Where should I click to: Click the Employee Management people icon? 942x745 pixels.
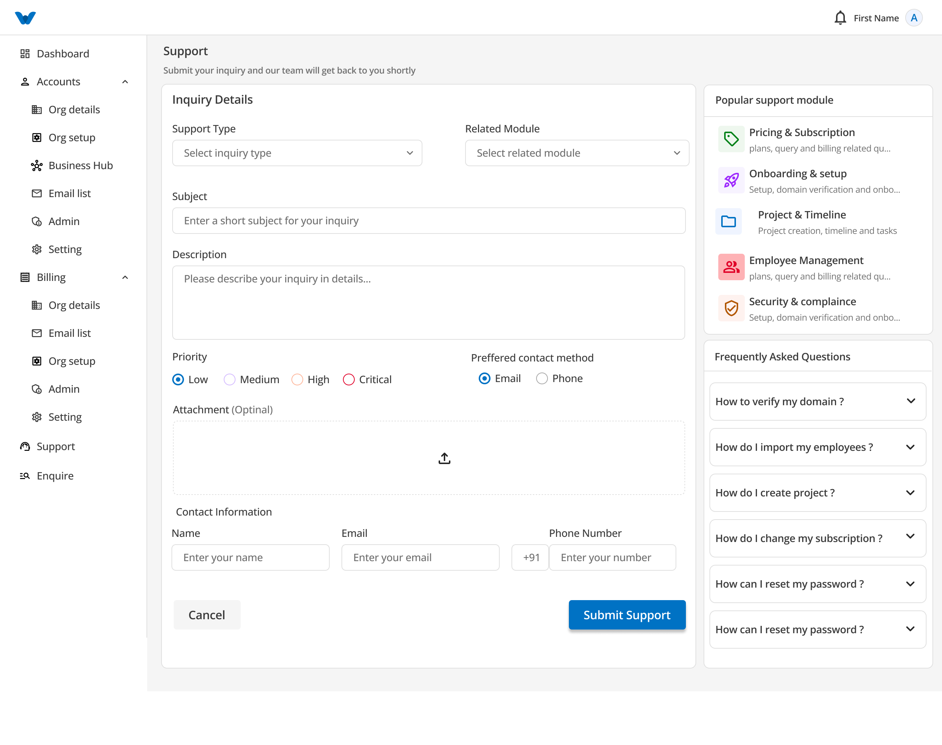[x=731, y=267]
